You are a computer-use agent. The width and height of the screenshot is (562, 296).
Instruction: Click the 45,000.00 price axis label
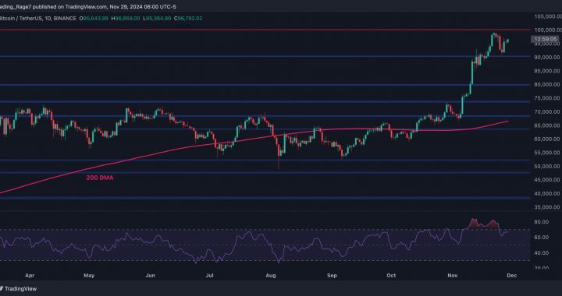click(x=546, y=180)
